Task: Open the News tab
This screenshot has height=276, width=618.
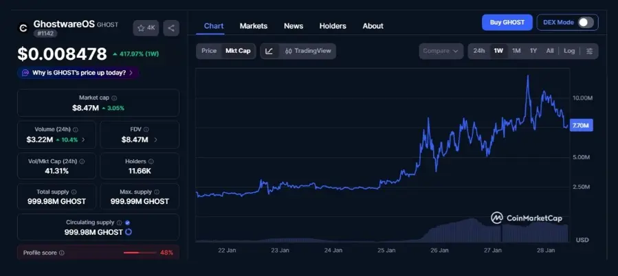Action: coord(294,26)
